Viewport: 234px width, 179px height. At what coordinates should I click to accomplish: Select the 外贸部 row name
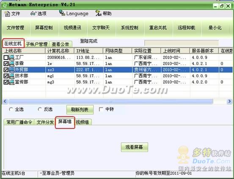pos(22,70)
